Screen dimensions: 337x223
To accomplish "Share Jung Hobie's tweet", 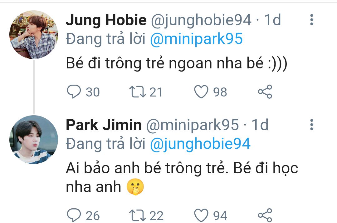I will (x=265, y=92).
